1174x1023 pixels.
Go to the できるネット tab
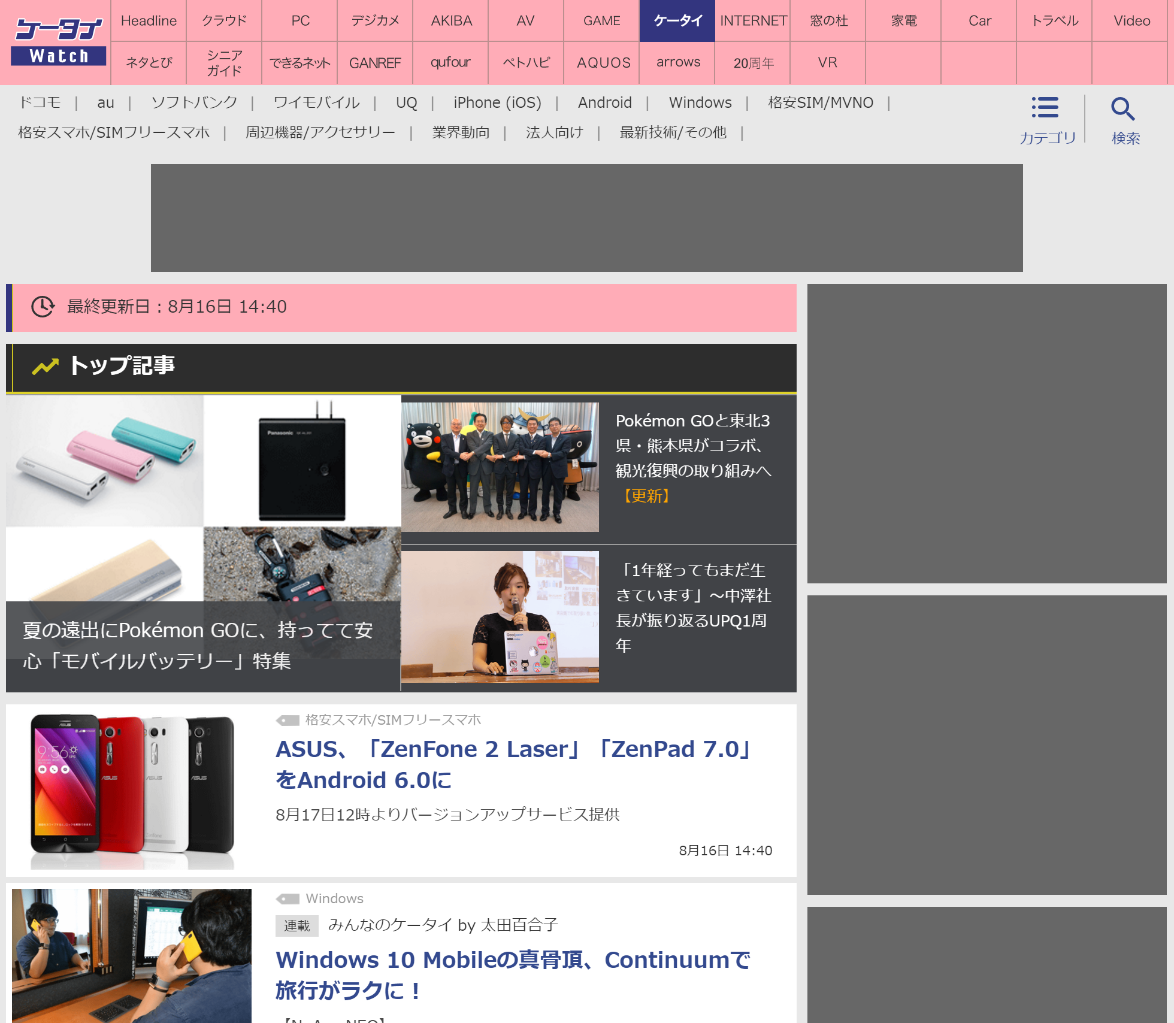[x=300, y=63]
